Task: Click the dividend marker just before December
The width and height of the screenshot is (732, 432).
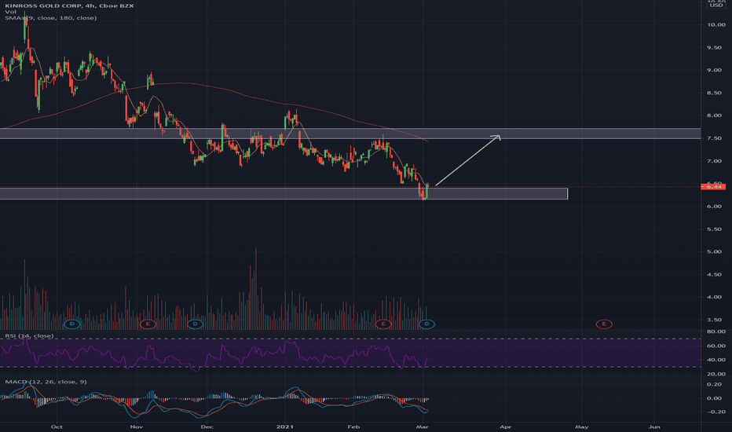Action: point(195,324)
